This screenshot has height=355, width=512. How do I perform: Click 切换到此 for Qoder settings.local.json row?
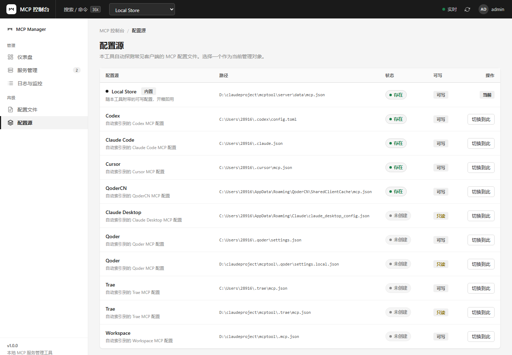481,264
